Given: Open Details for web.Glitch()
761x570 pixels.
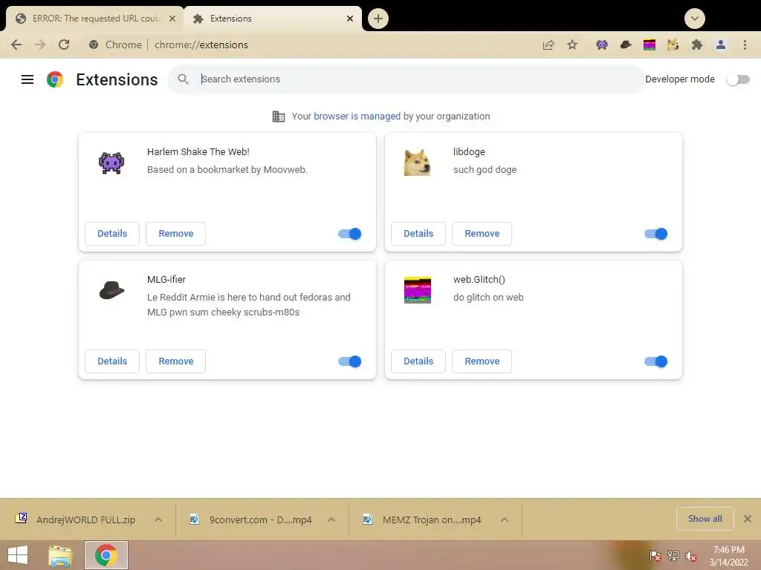Looking at the screenshot, I should click(x=418, y=361).
